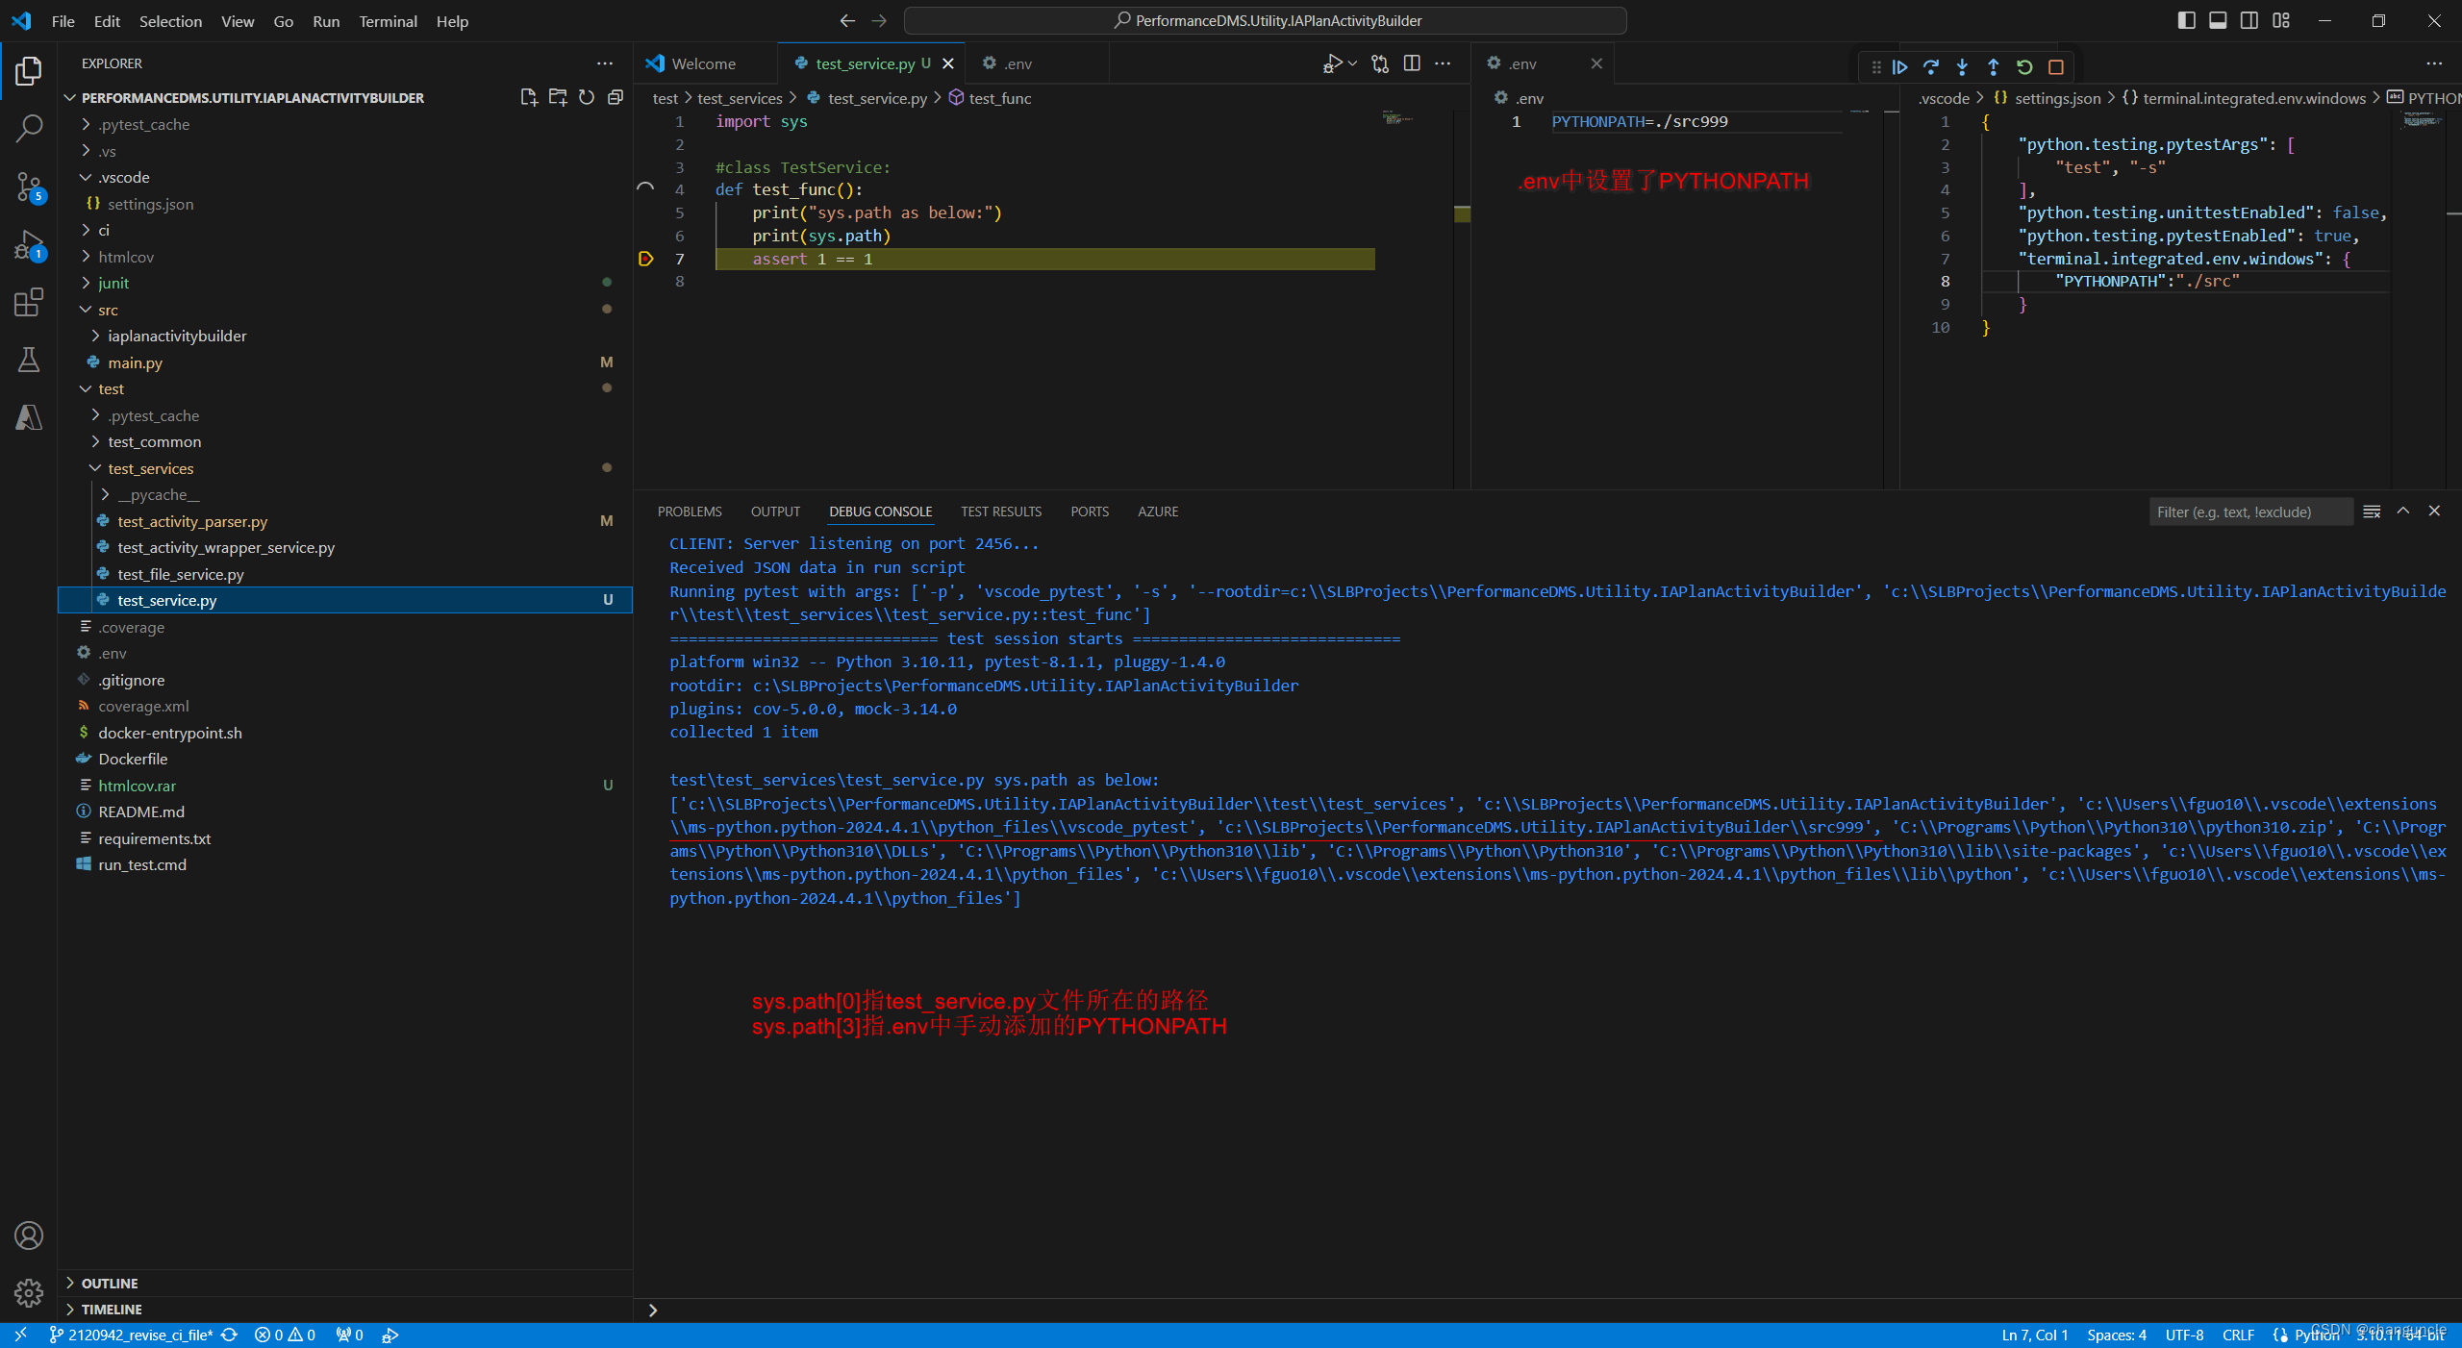Open the Search view in activity bar
The width and height of the screenshot is (2462, 1348).
coord(29,128)
